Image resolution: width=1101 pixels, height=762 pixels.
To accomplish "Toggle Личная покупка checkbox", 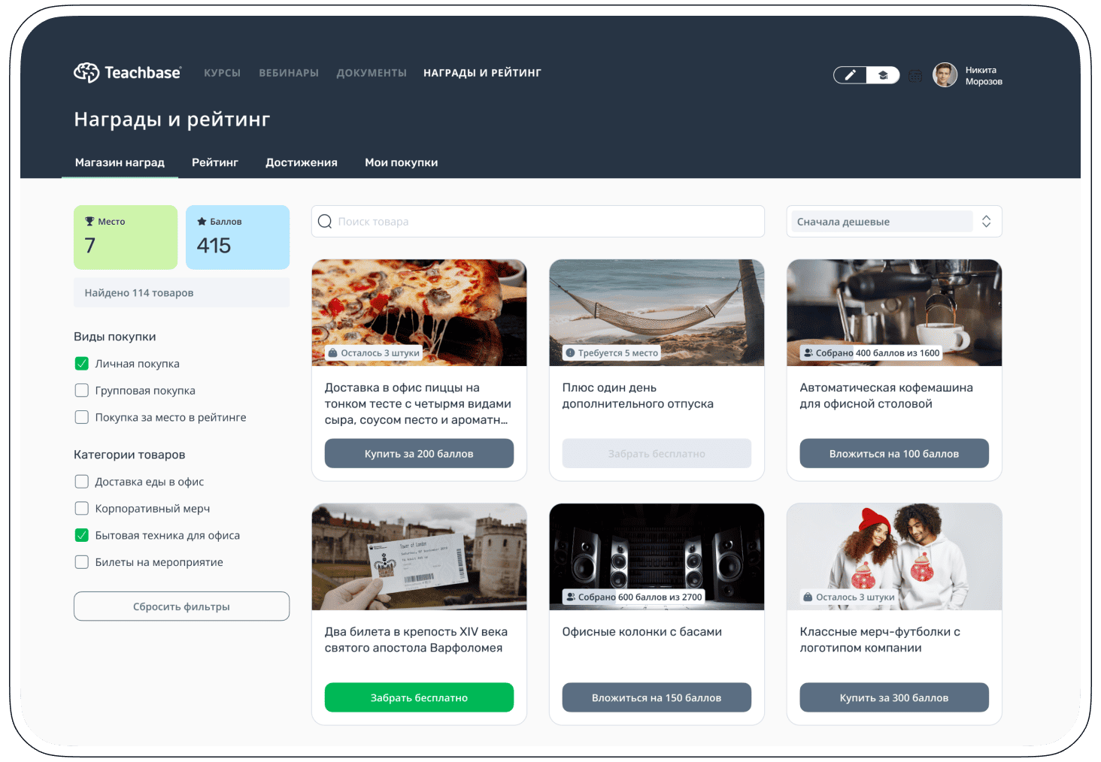I will [82, 364].
